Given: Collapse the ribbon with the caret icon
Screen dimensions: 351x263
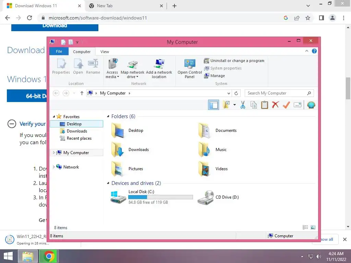Looking at the screenshot, I should pos(307,51).
